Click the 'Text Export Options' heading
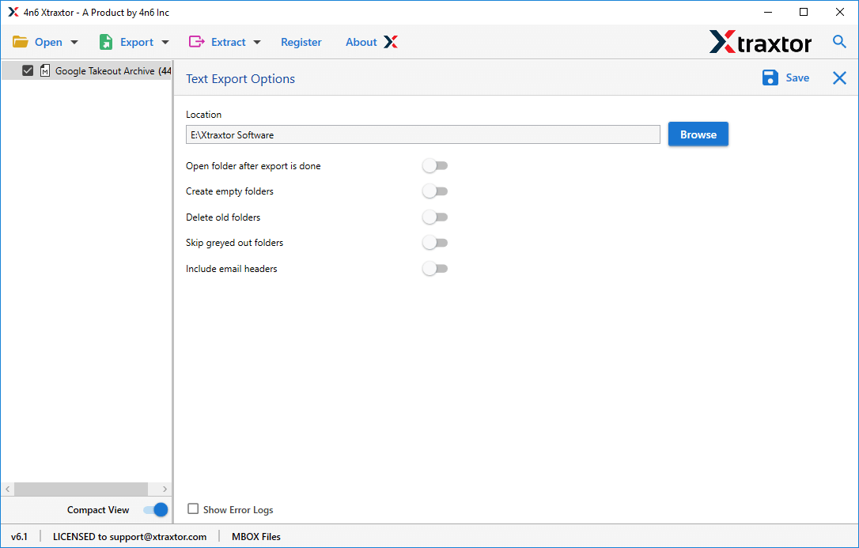 tap(240, 79)
